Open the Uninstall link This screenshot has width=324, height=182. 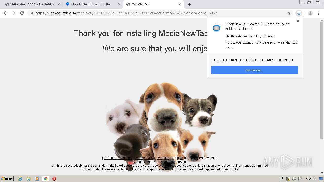[163, 158]
